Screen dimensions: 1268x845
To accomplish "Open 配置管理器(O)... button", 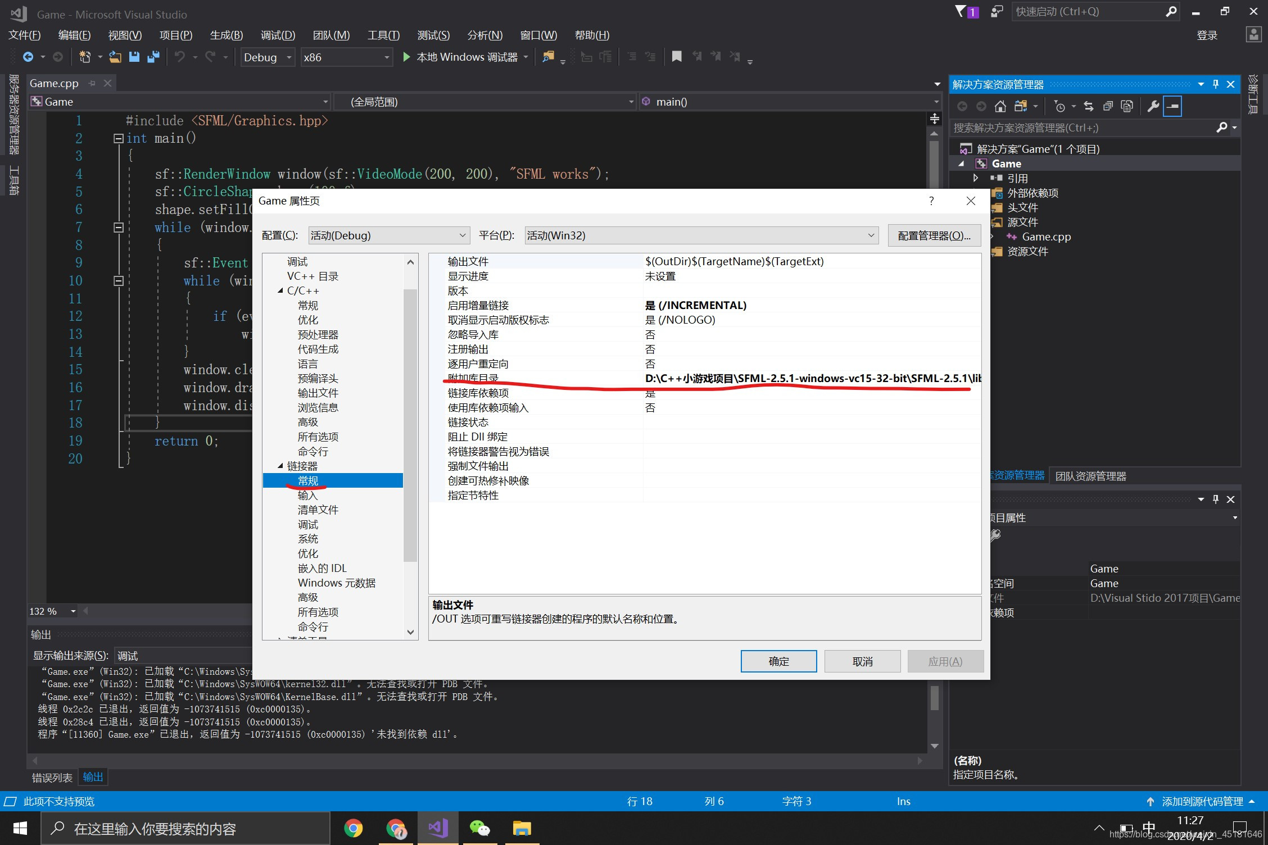I will (x=934, y=235).
